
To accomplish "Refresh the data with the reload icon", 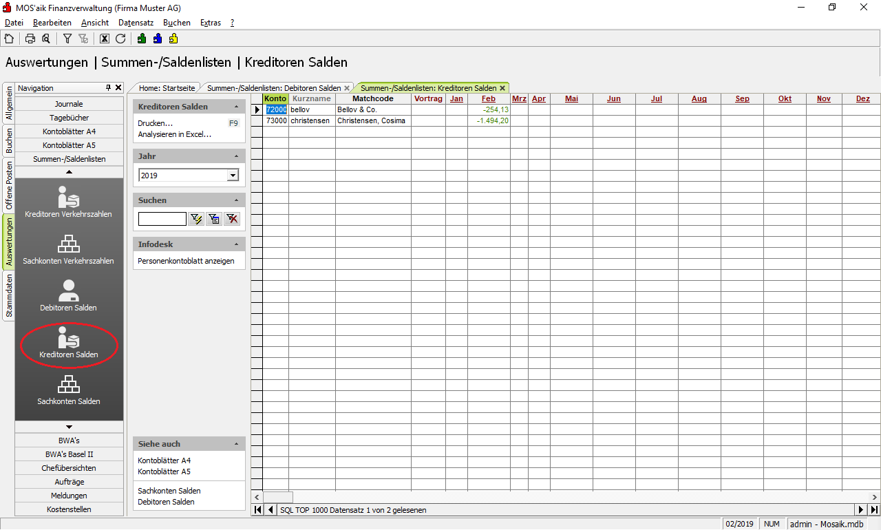I will pos(120,39).
